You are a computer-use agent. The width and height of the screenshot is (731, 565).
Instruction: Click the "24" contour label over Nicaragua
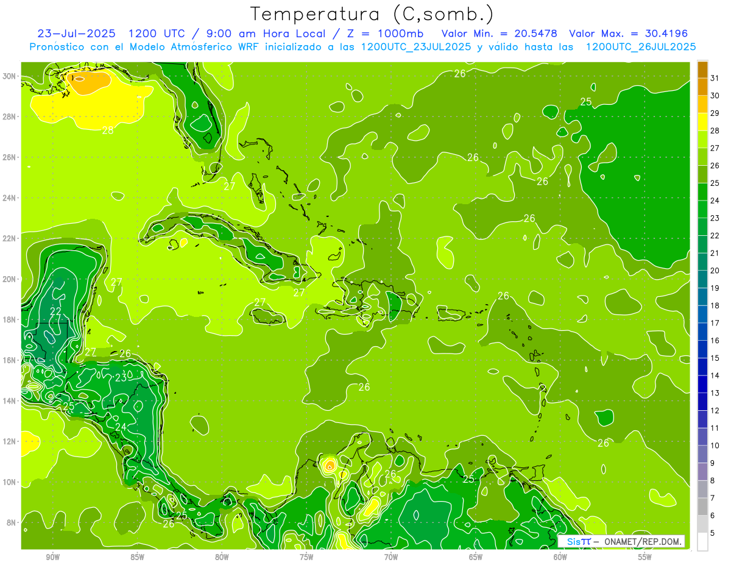121,427
